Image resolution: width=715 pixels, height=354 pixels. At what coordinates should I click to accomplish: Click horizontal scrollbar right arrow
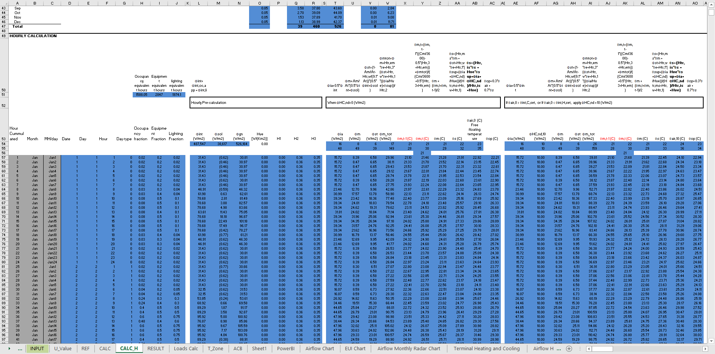(x=705, y=349)
